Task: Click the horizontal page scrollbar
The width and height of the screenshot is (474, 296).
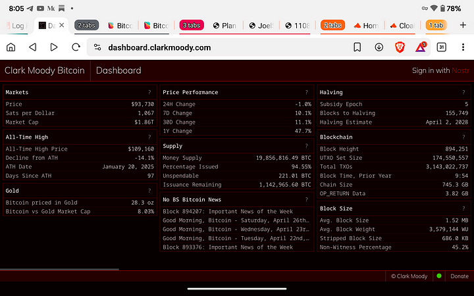Action: [59, 269]
